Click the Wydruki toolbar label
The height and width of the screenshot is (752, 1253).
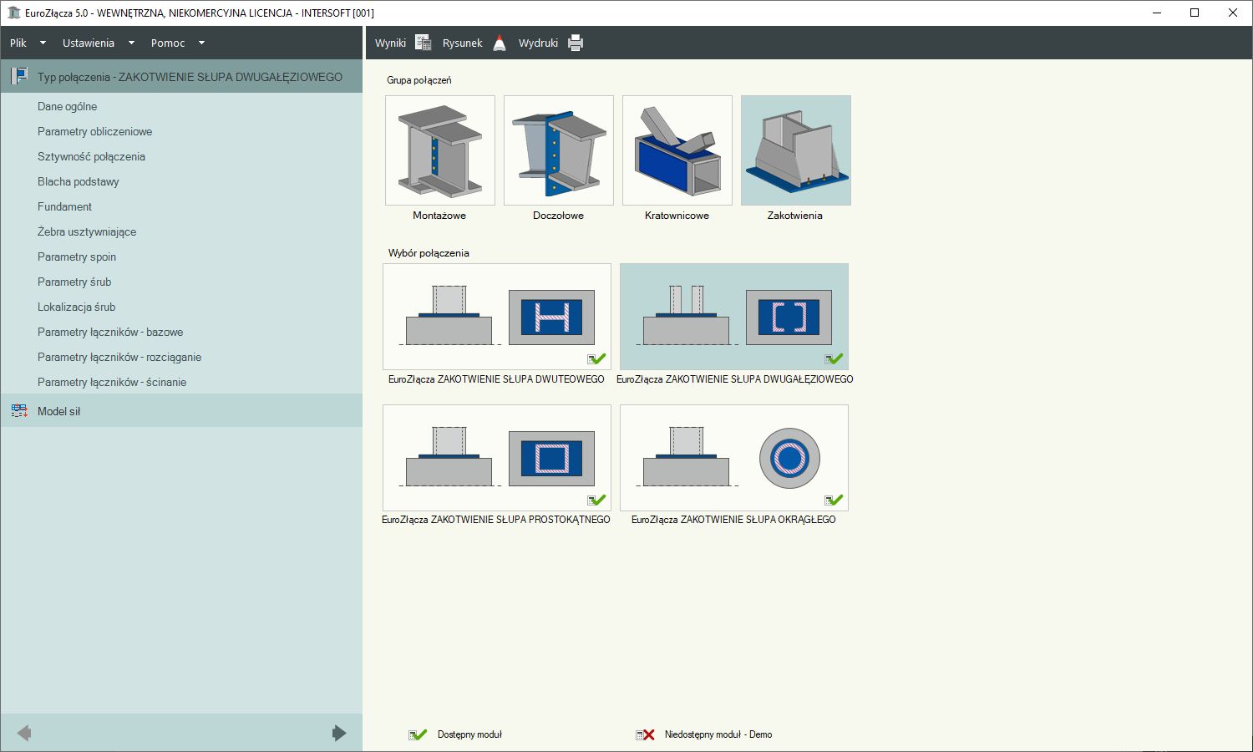[x=538, y=43]
